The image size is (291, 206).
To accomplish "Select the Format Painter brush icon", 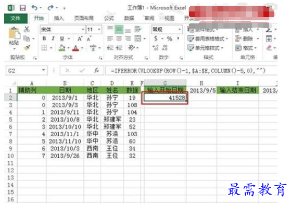I will coord(27,48).
